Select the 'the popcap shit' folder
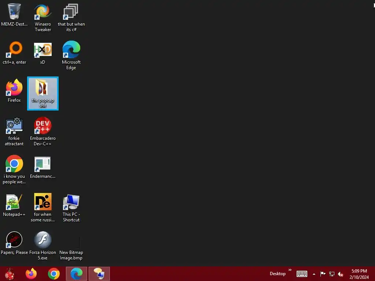This screenshot has width=375, height=281. (42, 93)
